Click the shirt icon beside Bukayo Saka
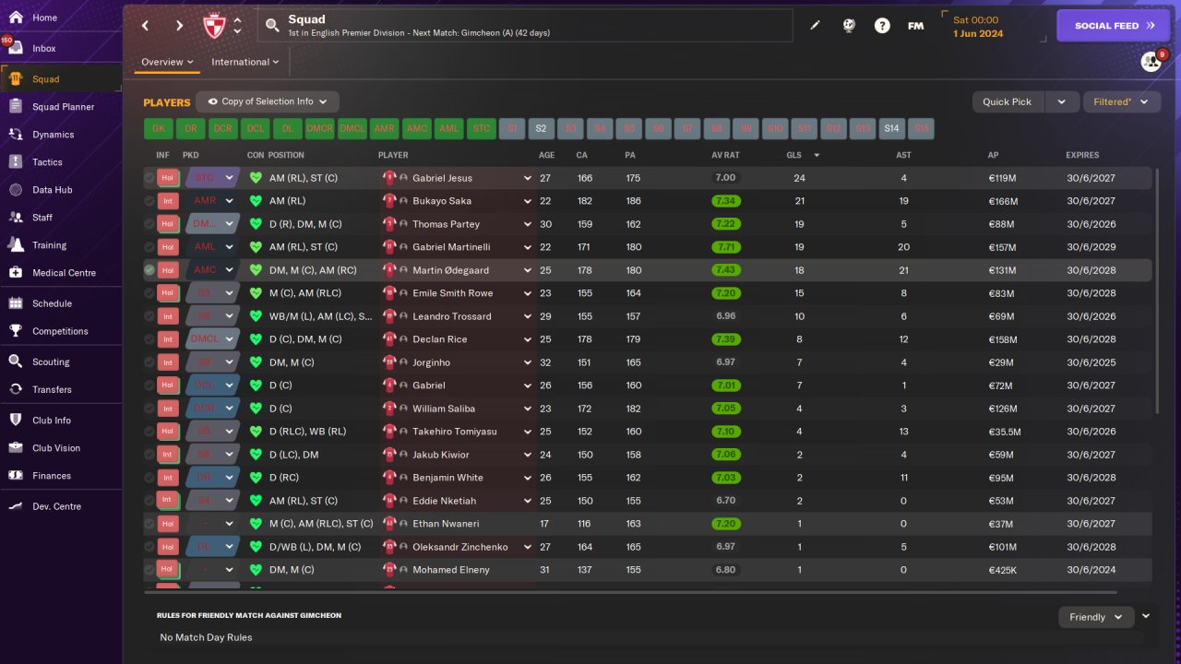 (x=389, y=201)
